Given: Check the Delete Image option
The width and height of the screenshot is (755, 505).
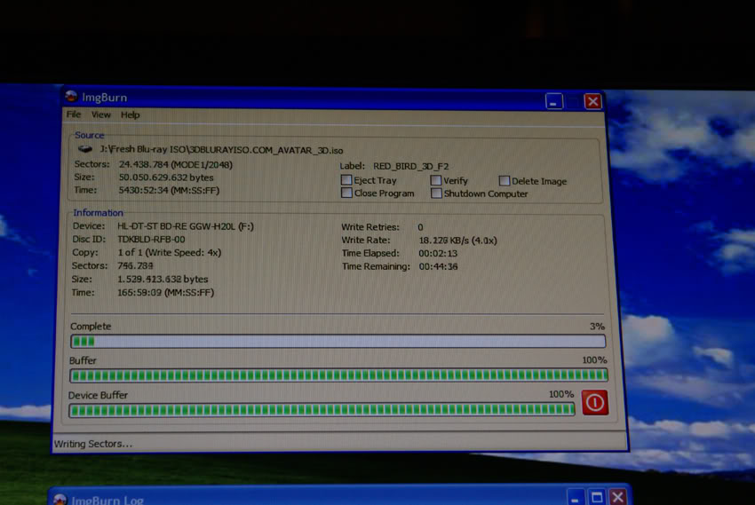Looking at the screenshot, I should (504, 181).
